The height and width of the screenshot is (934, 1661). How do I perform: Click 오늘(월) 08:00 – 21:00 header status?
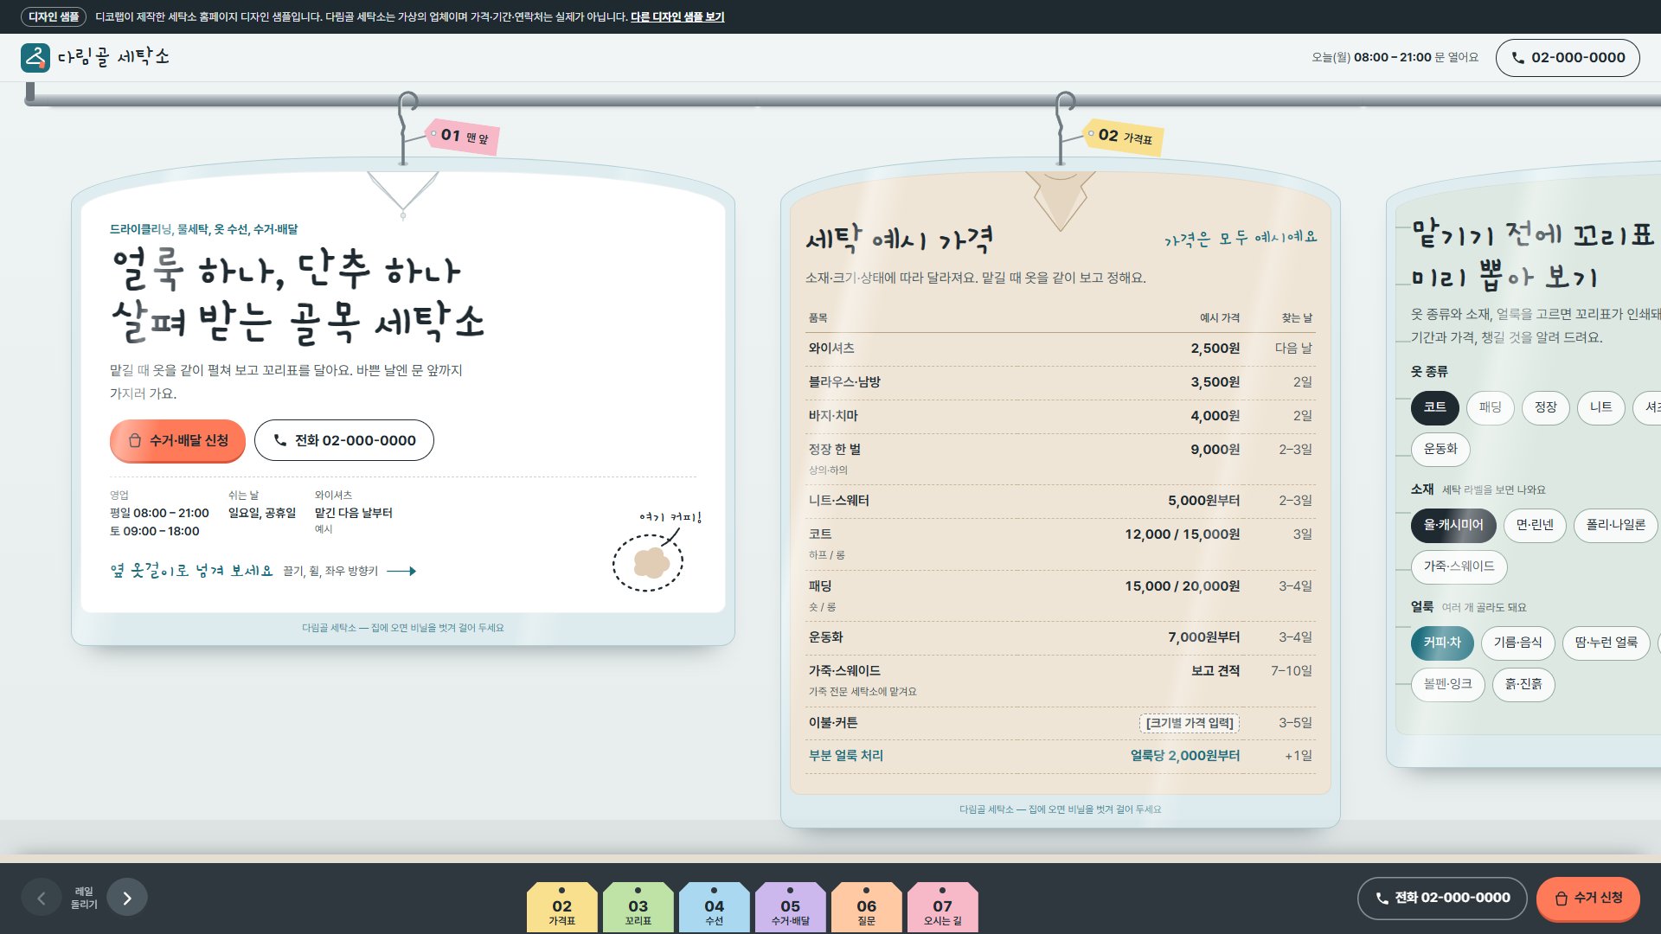(x=1395, y=58)
